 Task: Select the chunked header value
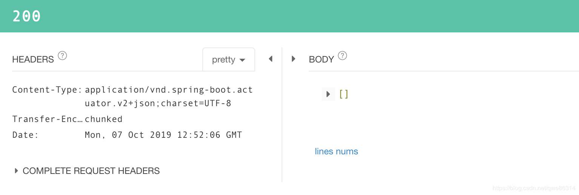pyautogui.click(x=103, y=119)
